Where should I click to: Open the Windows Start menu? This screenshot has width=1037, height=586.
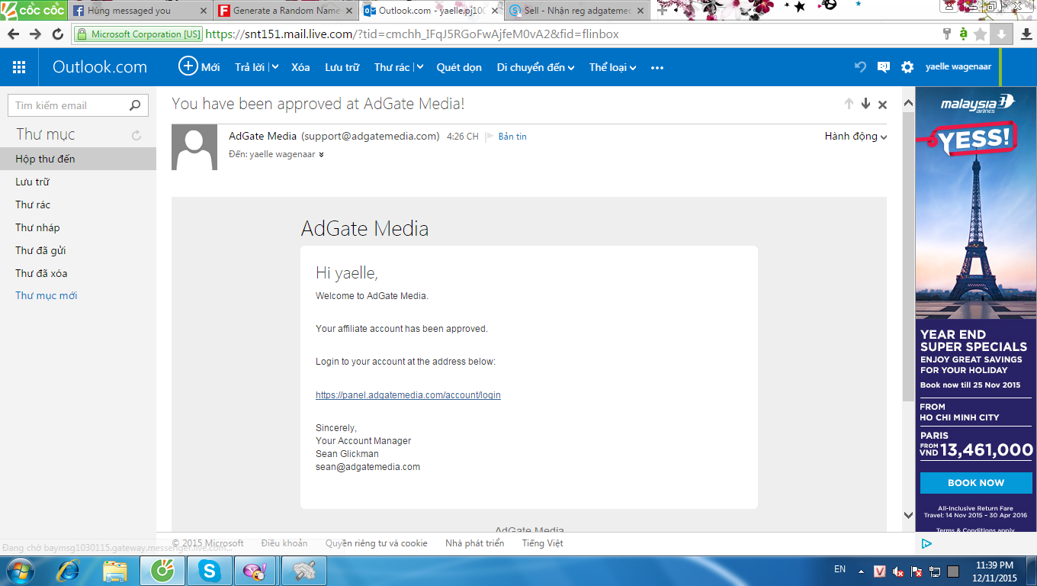[x=19, y=570]
